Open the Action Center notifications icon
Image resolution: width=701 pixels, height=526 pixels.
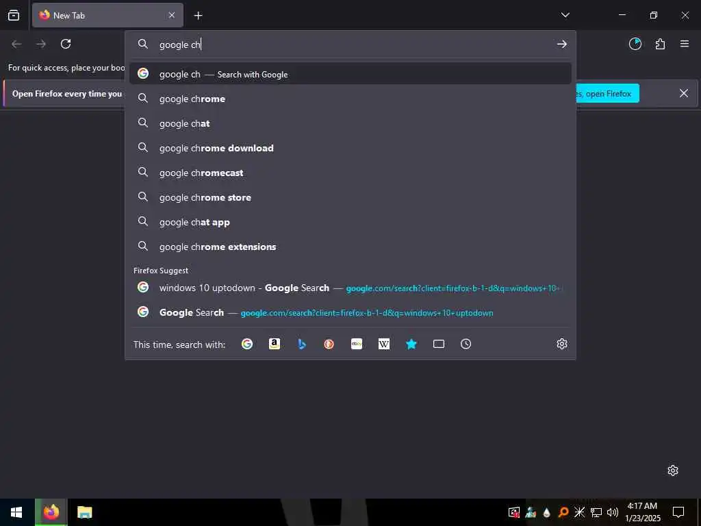pos(678,512)
